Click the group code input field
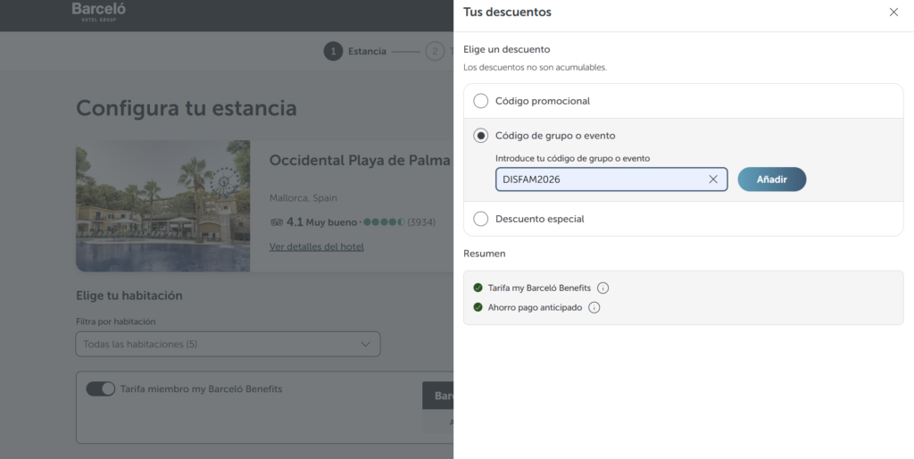 611,179
